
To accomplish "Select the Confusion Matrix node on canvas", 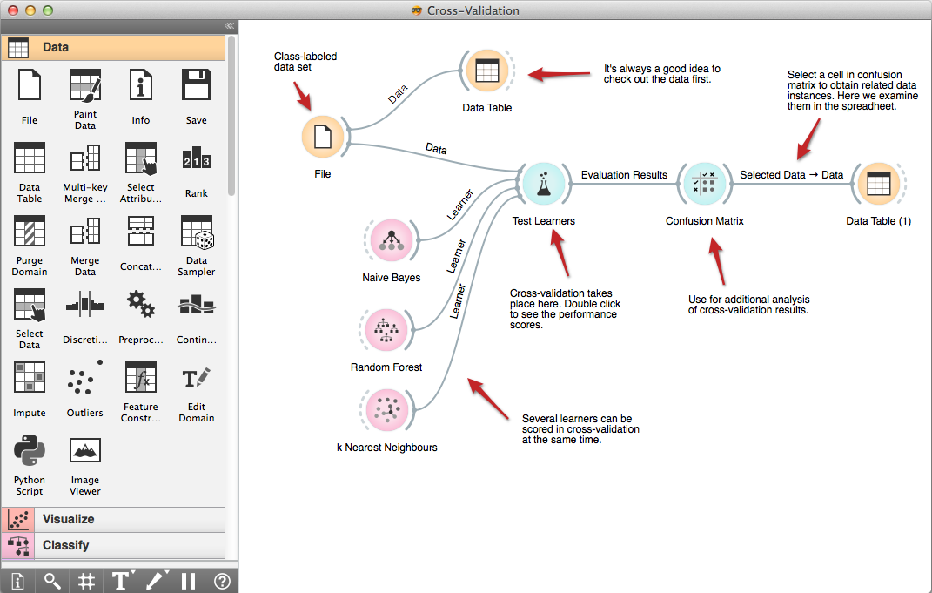I will point(705,184).
